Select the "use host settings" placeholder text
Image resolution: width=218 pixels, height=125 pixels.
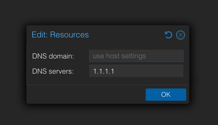(119, 56)
